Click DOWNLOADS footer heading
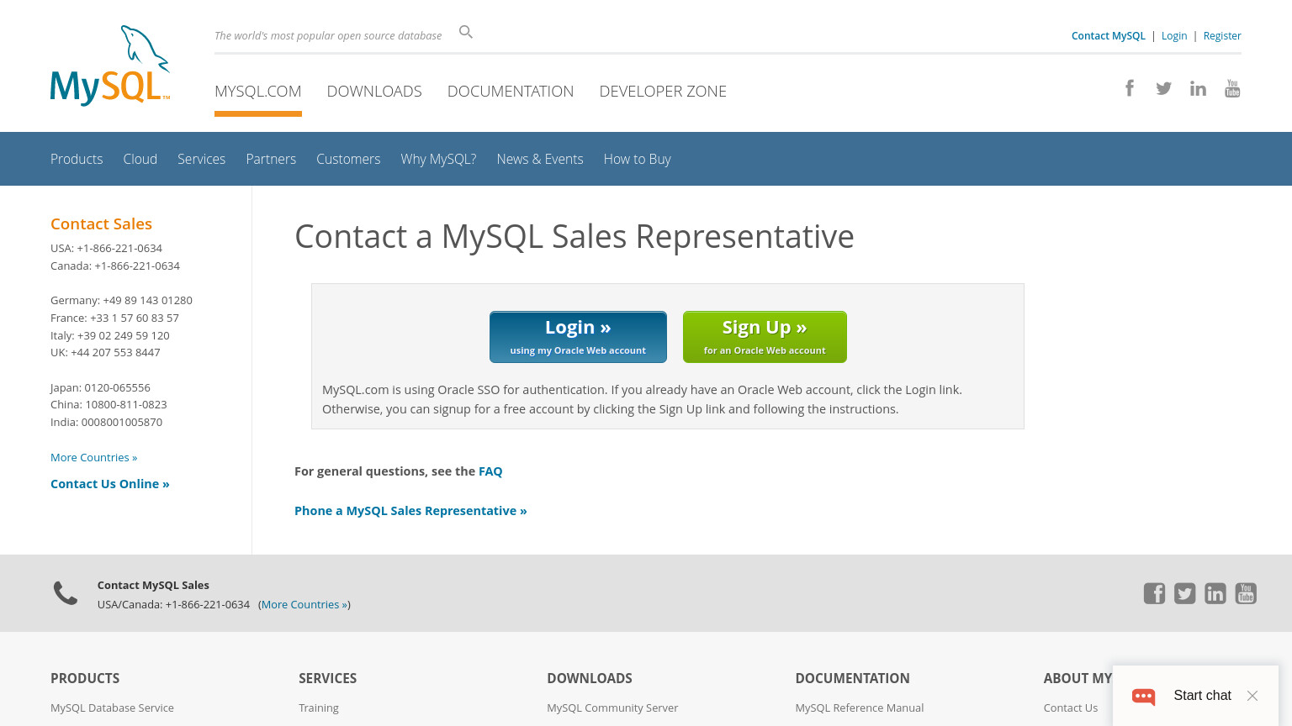The width and height of the screenshot is (1292, 726). (590, 678)
